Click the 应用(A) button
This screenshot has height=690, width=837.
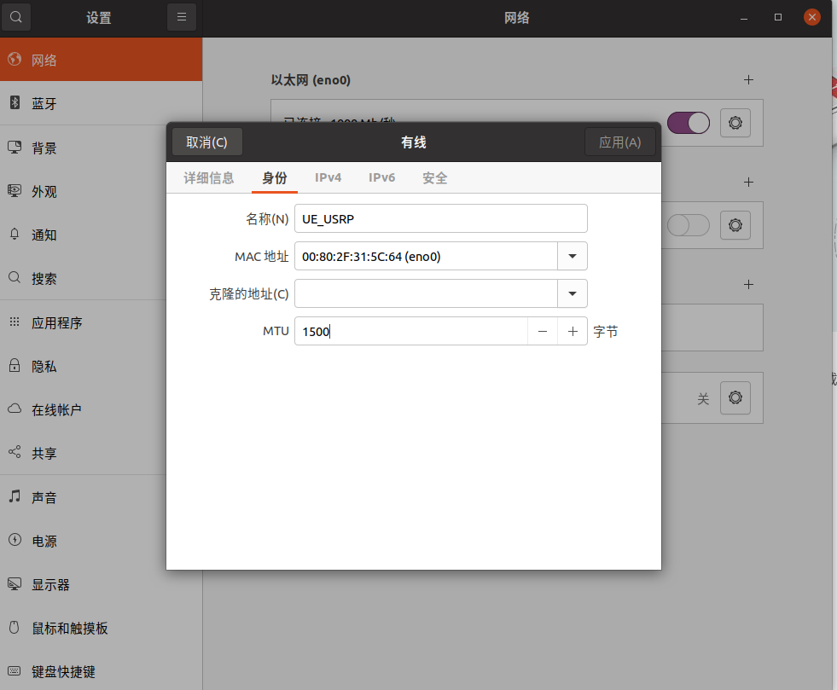[x=619, y=142]
